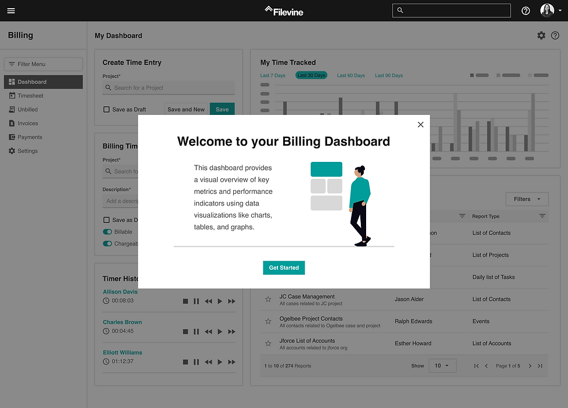
Task: Star the Jforce List of Accounts report
Action: tap(268, 344)
